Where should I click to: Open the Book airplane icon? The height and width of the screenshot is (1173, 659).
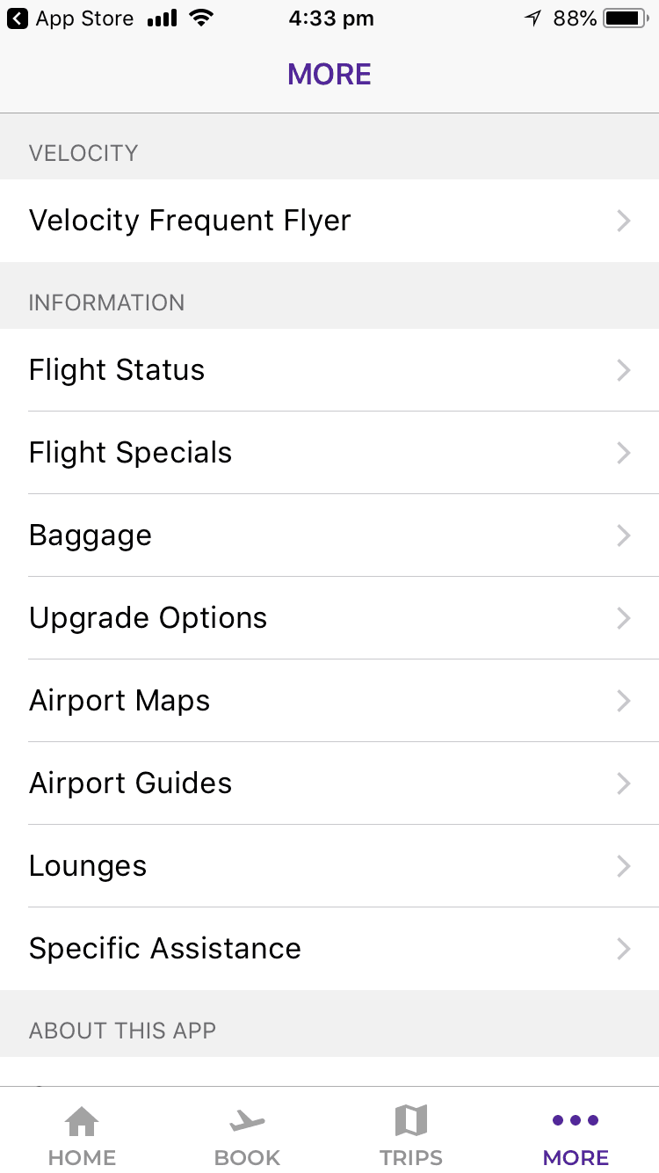click(247, 1122)
